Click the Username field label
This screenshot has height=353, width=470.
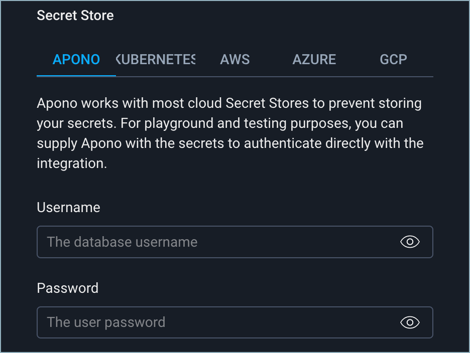(x=68, y=208)
